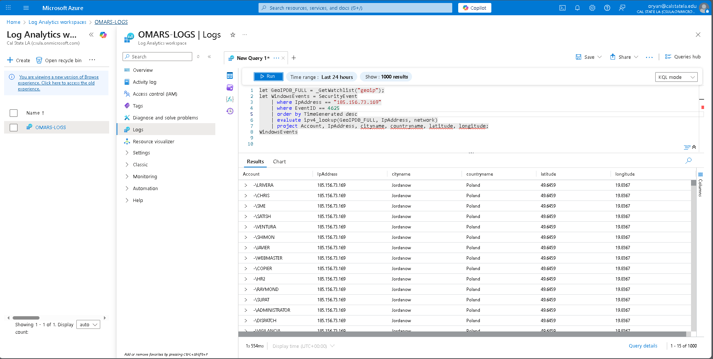This screenshot has width=713, height=359.
Task: Switch to the Chart tab
Action: pos(279,162)
